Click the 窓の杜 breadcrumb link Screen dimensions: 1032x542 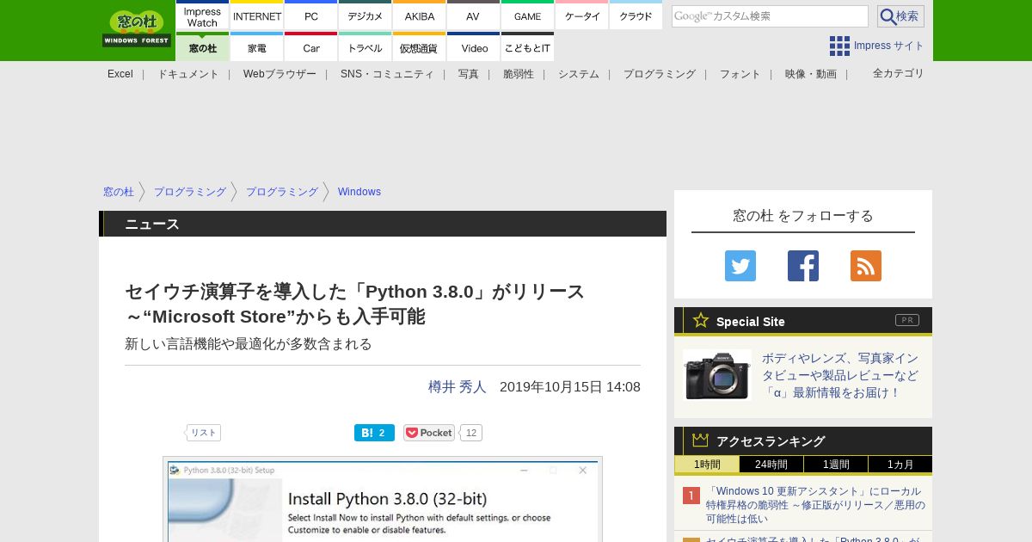pyautogui.click(x=119, y=192)
